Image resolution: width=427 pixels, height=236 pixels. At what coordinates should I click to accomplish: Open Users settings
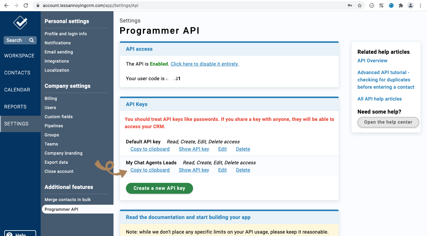(x=50, y=108)
